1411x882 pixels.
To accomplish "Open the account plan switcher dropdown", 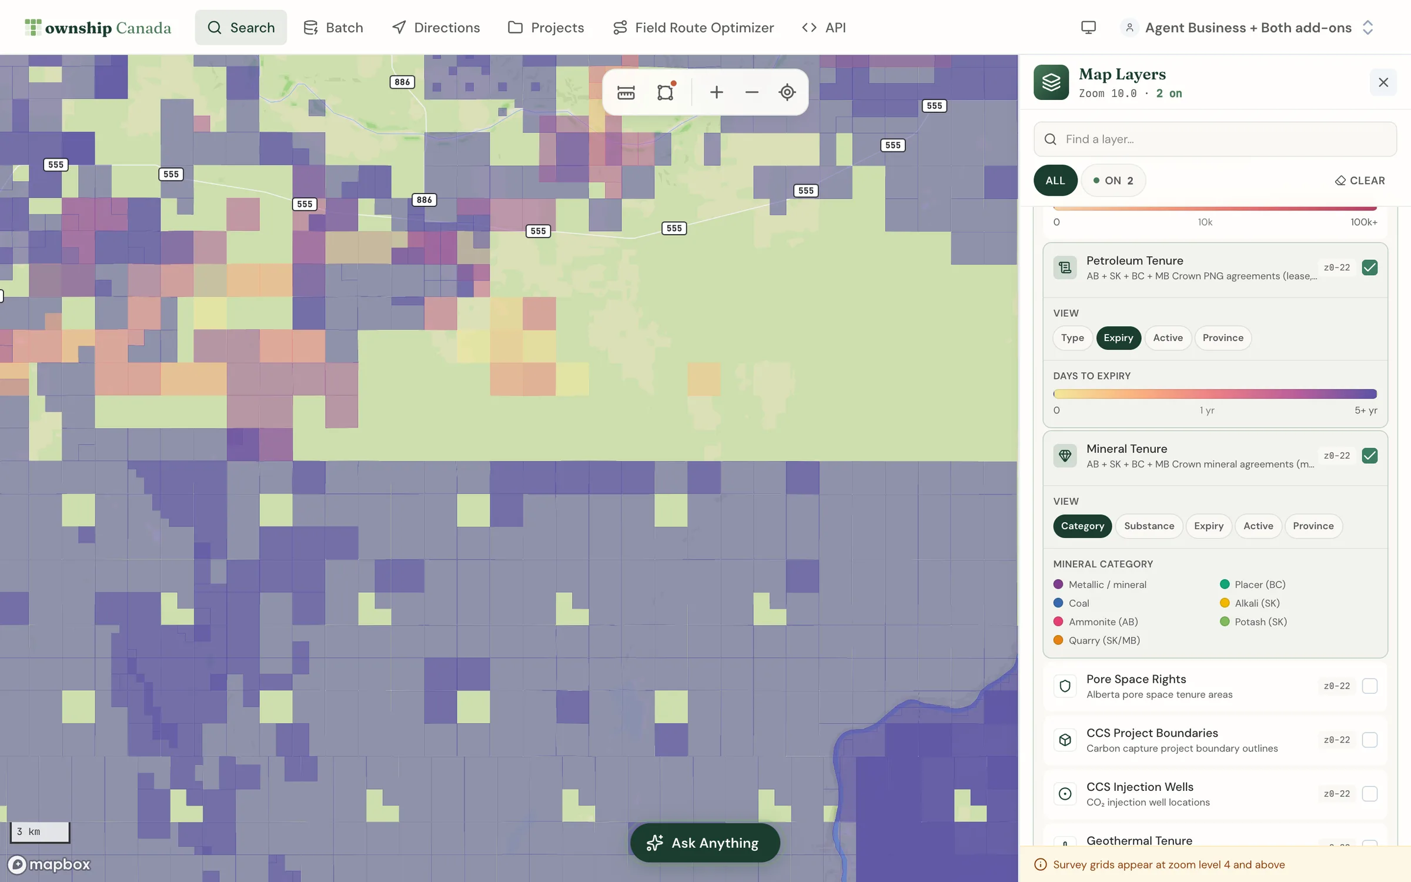I will coord(1248,28).
